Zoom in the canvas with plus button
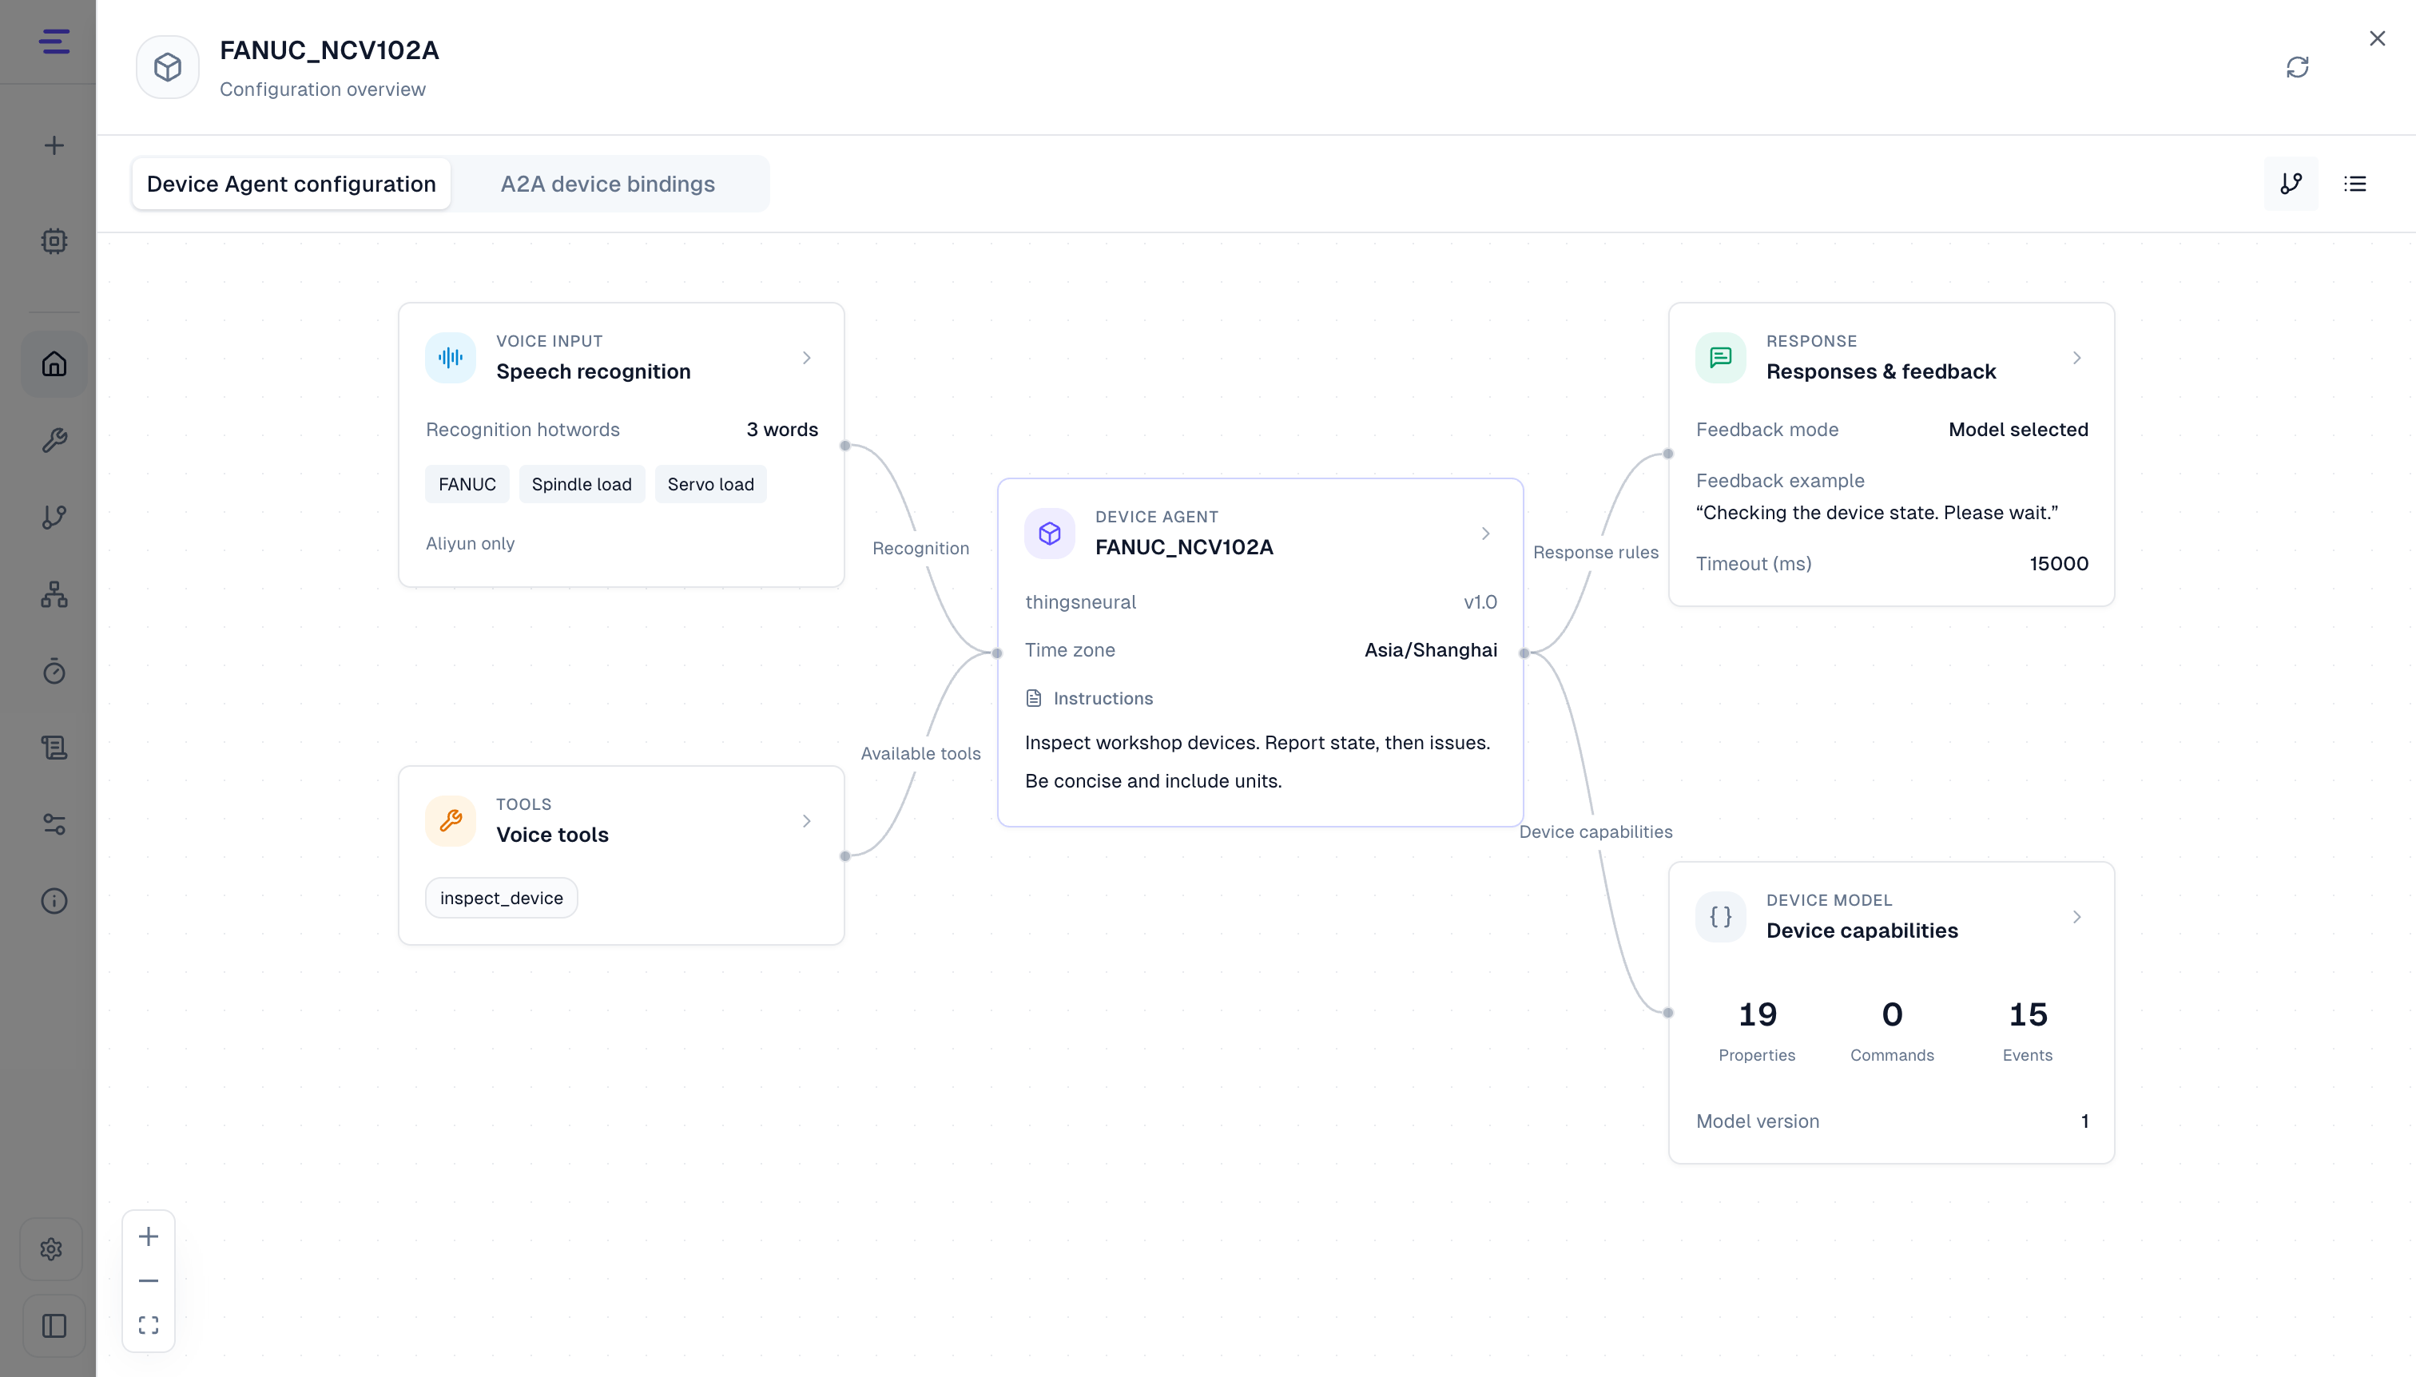 point(149,1237)
